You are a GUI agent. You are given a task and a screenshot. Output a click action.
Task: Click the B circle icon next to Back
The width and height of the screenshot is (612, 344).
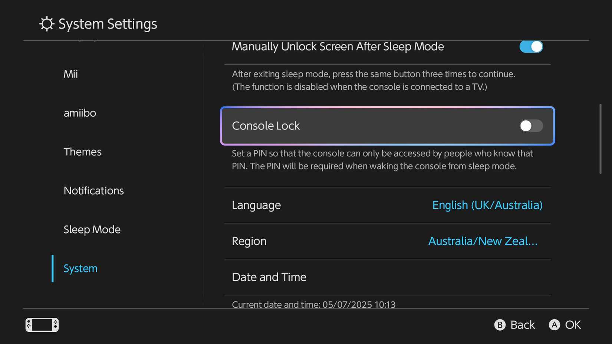(x=500, y=325)
